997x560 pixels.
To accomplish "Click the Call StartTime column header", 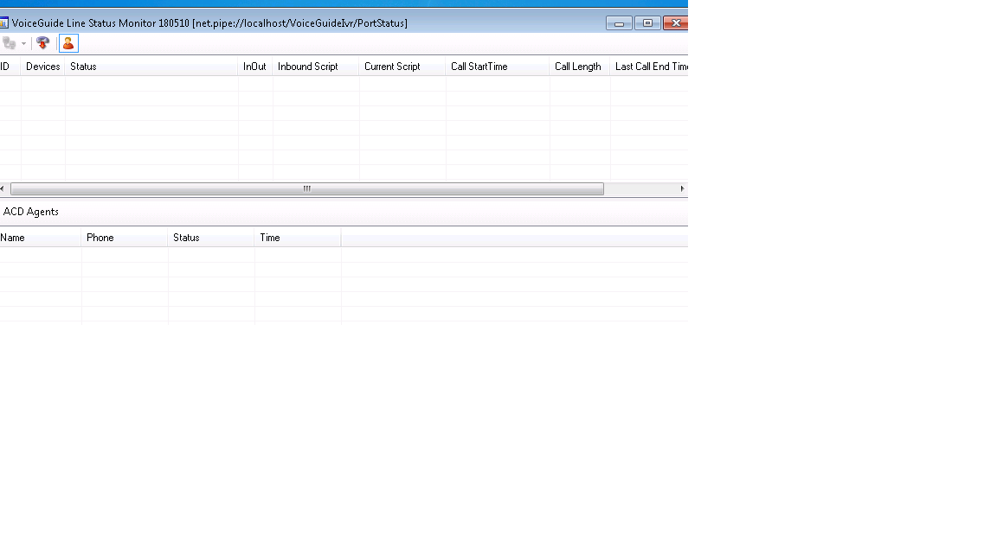I will tap(498, 67).
